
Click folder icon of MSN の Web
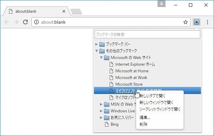(x=107, y=104)
